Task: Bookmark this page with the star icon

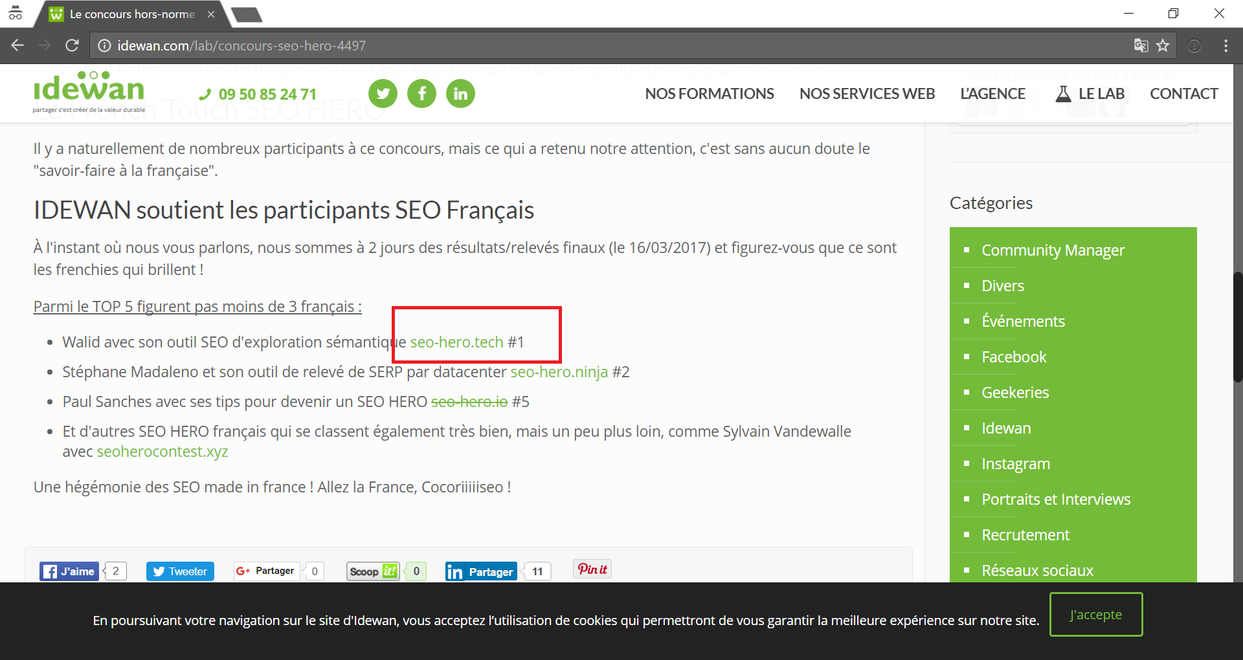Action: (1163, 45)
